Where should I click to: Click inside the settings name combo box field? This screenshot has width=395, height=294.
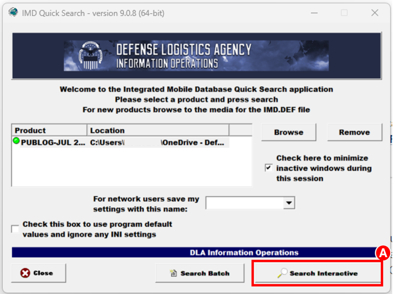click(245, 203)
